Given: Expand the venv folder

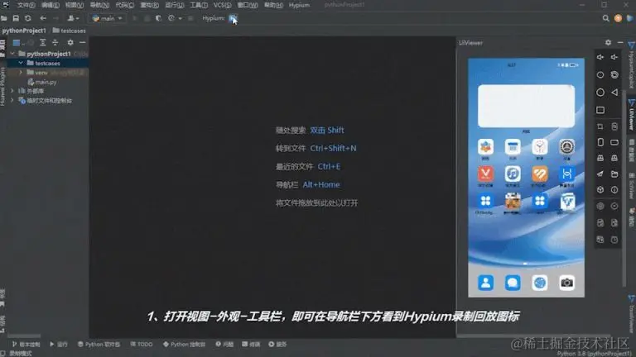Looking at the screenshot, I should coord(21,73).
